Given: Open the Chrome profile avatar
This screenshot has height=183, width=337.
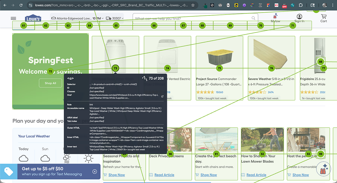Looking at the screenshot, I should click(324, 5).
